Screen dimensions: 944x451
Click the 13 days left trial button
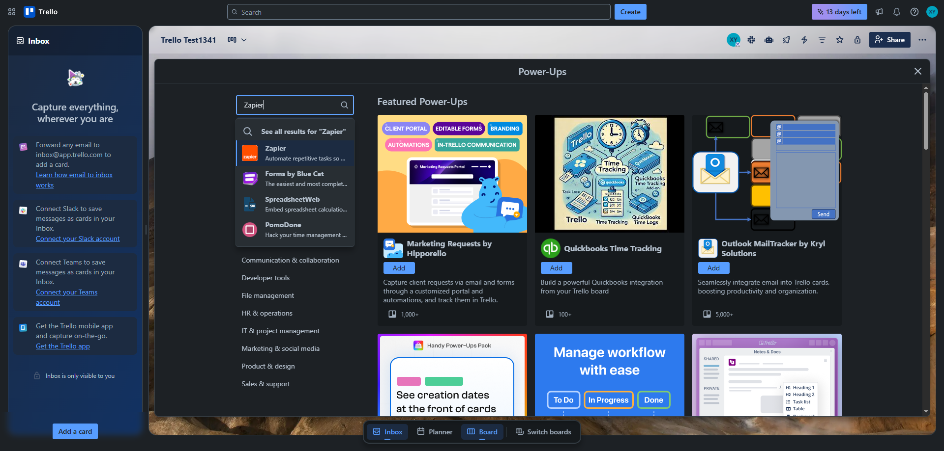pos(839,12)
